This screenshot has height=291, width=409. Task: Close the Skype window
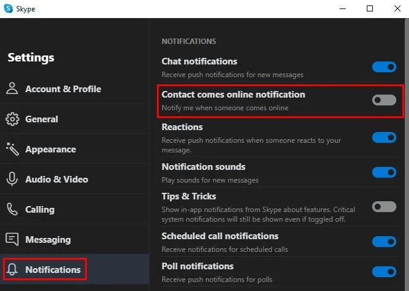[x=398, y=8]
